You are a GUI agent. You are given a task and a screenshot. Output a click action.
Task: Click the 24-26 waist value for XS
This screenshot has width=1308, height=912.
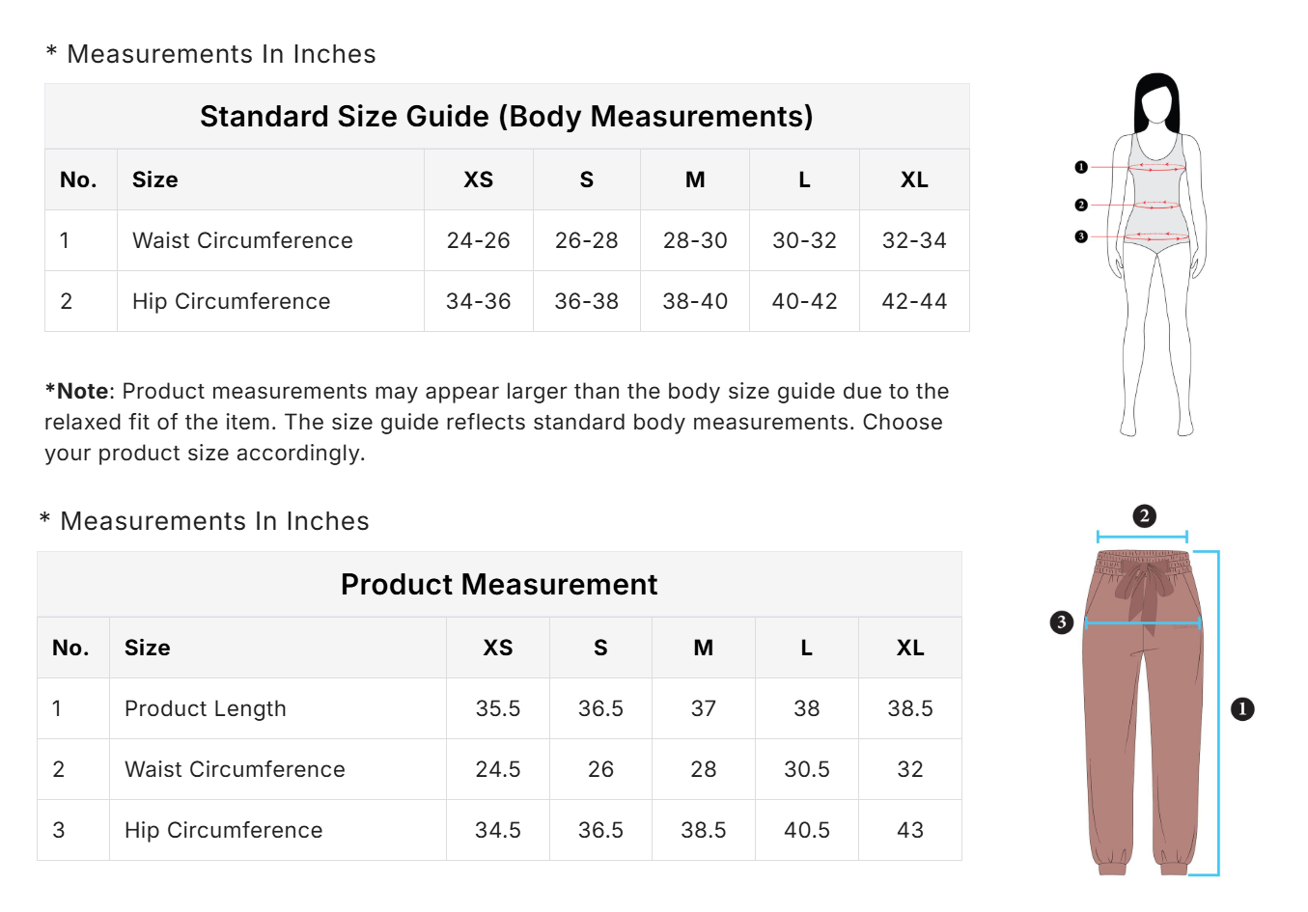coord(479,241)
